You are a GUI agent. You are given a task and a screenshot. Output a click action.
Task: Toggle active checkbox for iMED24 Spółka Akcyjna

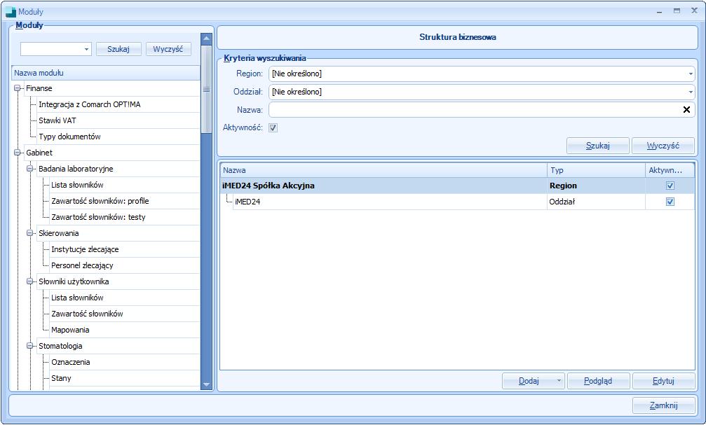click(x=670, y=186)
